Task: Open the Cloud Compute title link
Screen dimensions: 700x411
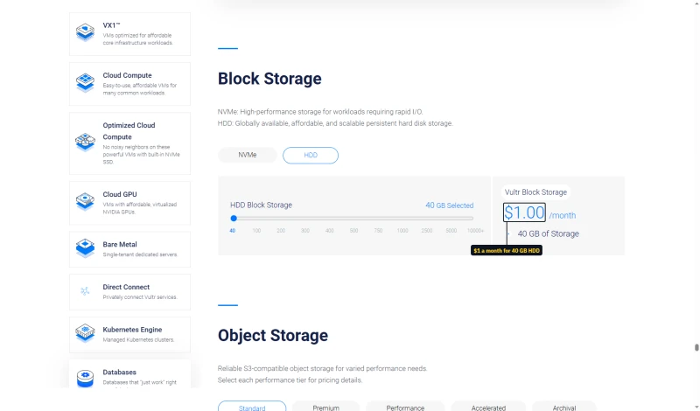Action: pos(127,75)
